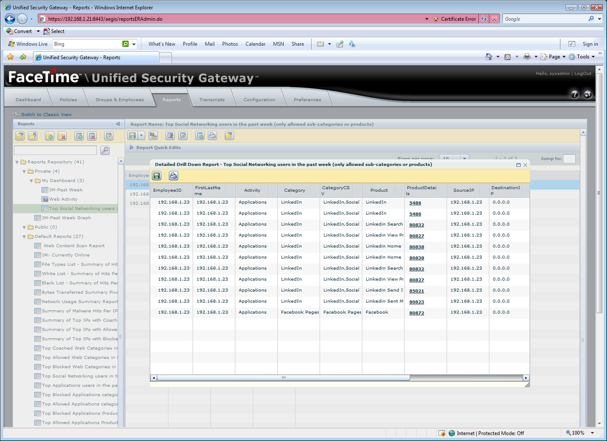Switch to the Preferences tab
Viewport: 607px width, 441px height.
307,100
